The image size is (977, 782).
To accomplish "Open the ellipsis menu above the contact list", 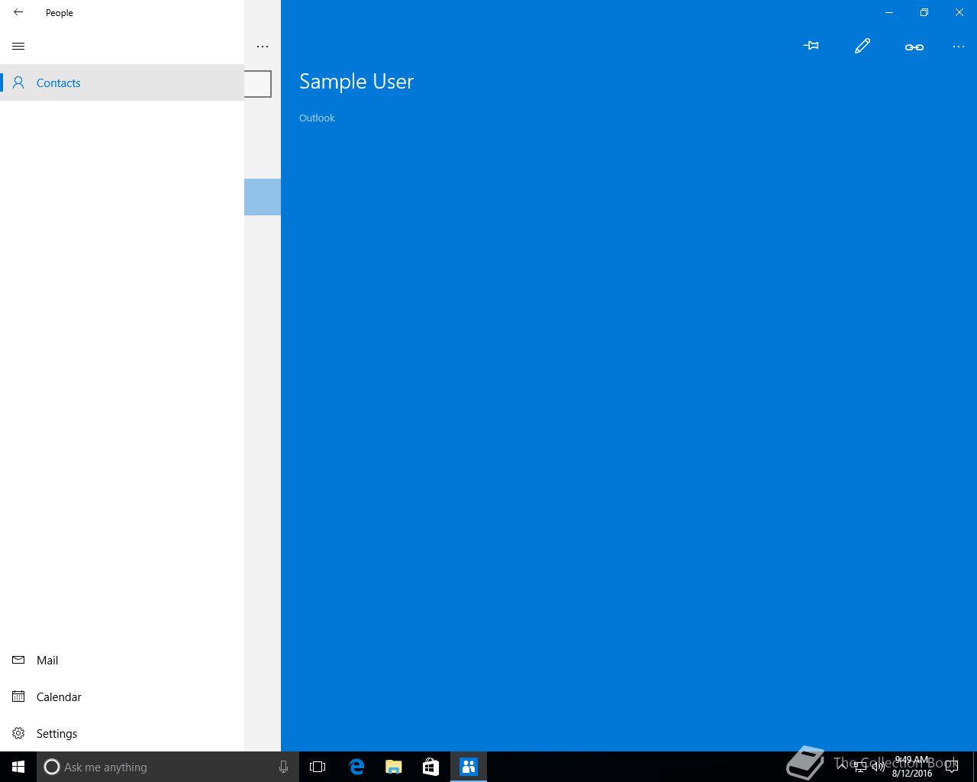I will coord(263,47).
